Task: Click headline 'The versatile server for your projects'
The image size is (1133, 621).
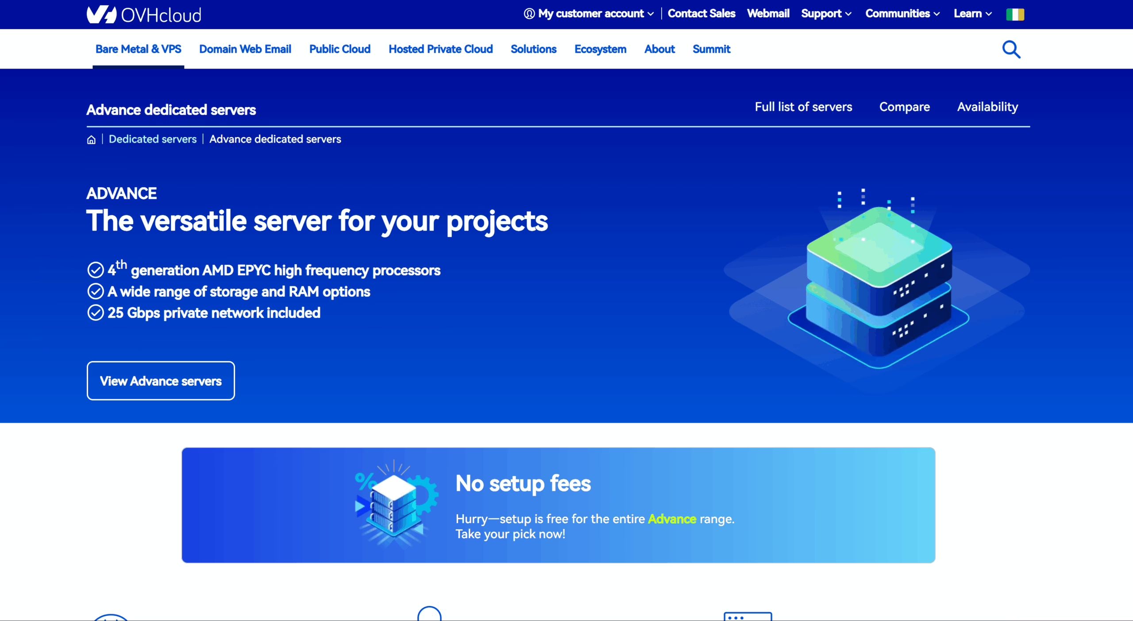Action: click(317, 221)
